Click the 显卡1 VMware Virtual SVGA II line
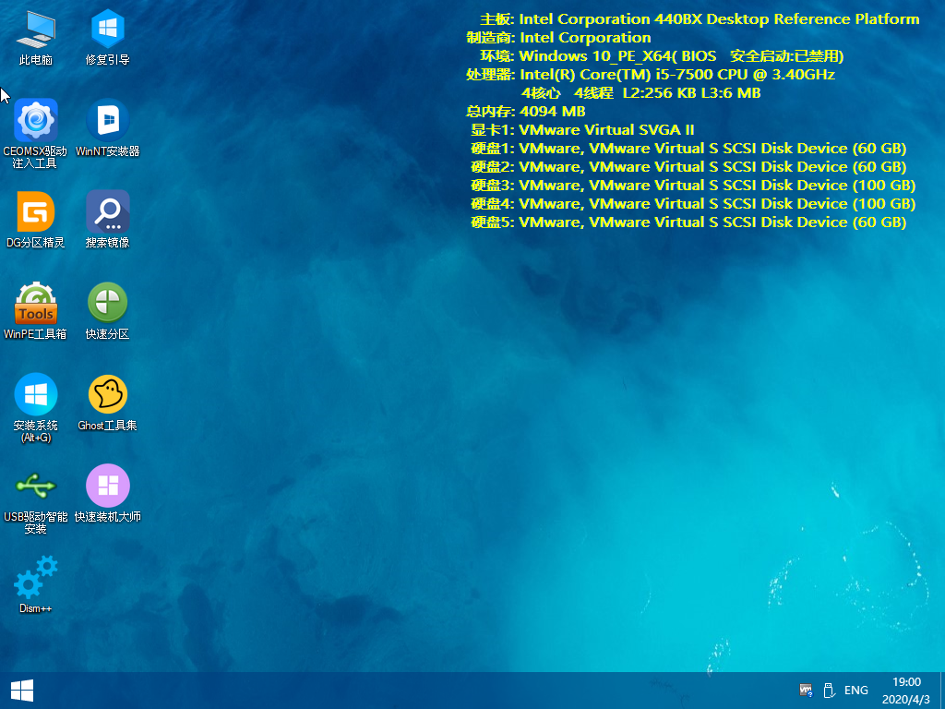Image resolution: width=945 pixels, height=709 pixels. 582,130
